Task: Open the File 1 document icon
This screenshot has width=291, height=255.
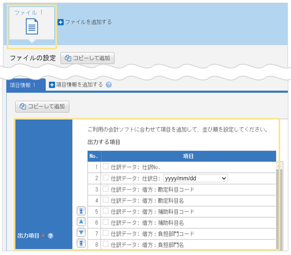Action: click(32, 27)
